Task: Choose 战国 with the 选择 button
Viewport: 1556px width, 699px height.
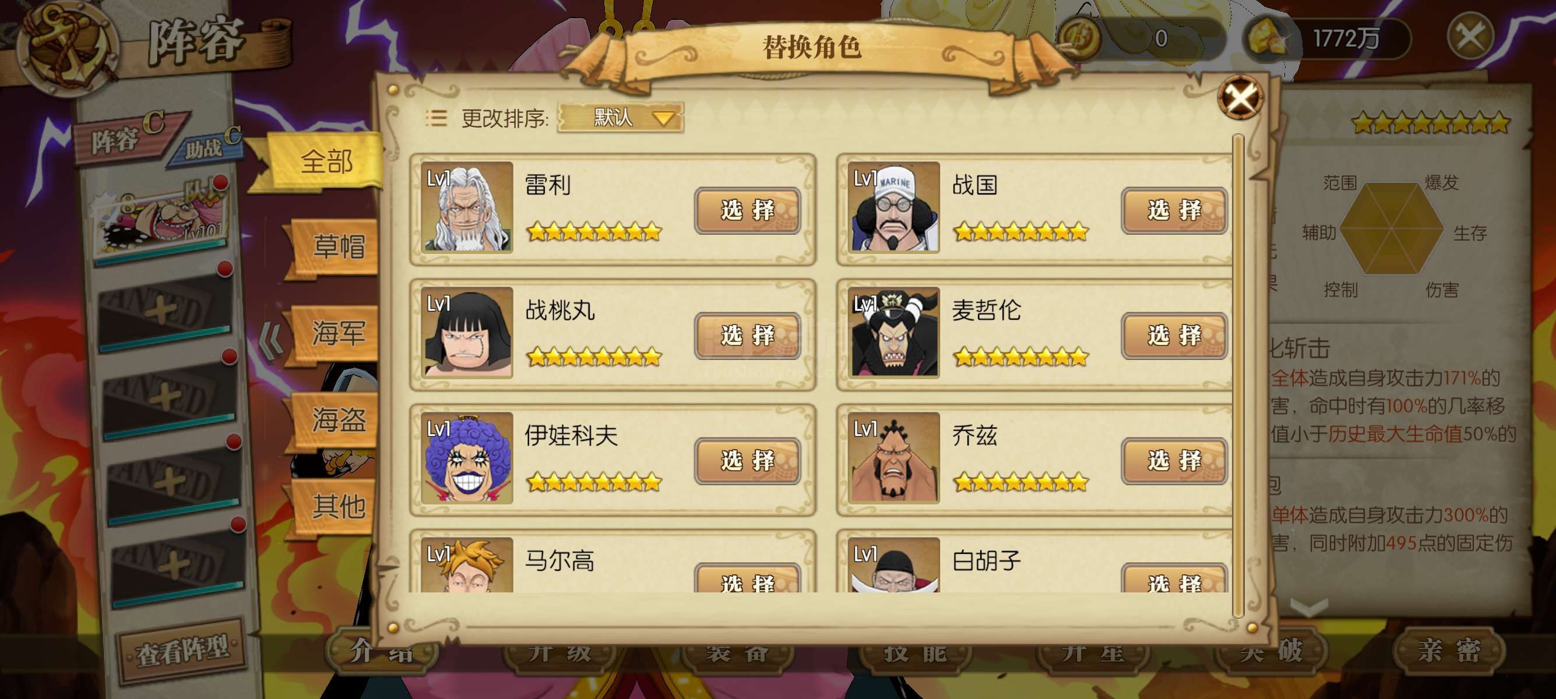Action: [x=1174, y=210]
